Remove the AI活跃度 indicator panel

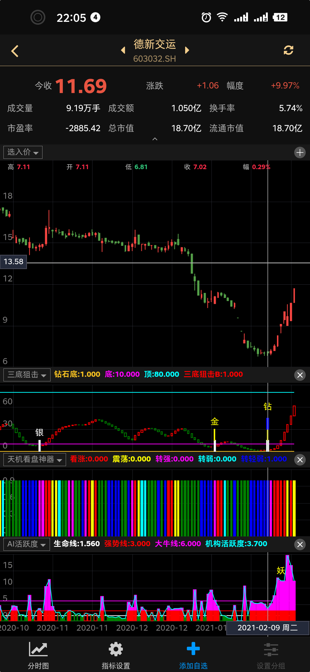click(300, 544)
